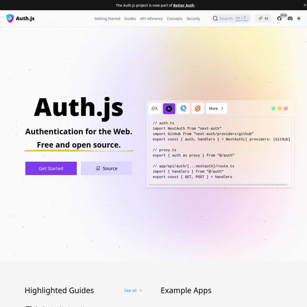Select the Next.js framework tab
This screenshot has height=307, width=307.
pos(169,108)
